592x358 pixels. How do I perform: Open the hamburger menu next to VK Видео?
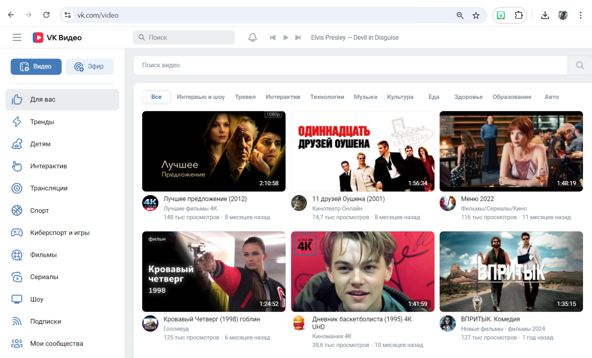[x=17, y=37]
